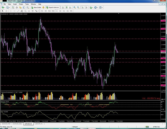
Task: Select the EURUSD,H1 chart tab
Action: [x=28, y=124]
